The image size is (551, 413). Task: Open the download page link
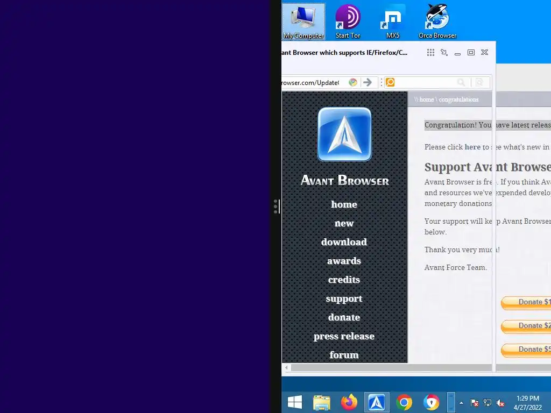pos(344,242)
